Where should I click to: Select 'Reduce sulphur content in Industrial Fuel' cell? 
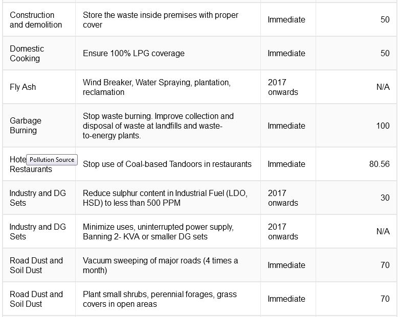click(168, 198)
